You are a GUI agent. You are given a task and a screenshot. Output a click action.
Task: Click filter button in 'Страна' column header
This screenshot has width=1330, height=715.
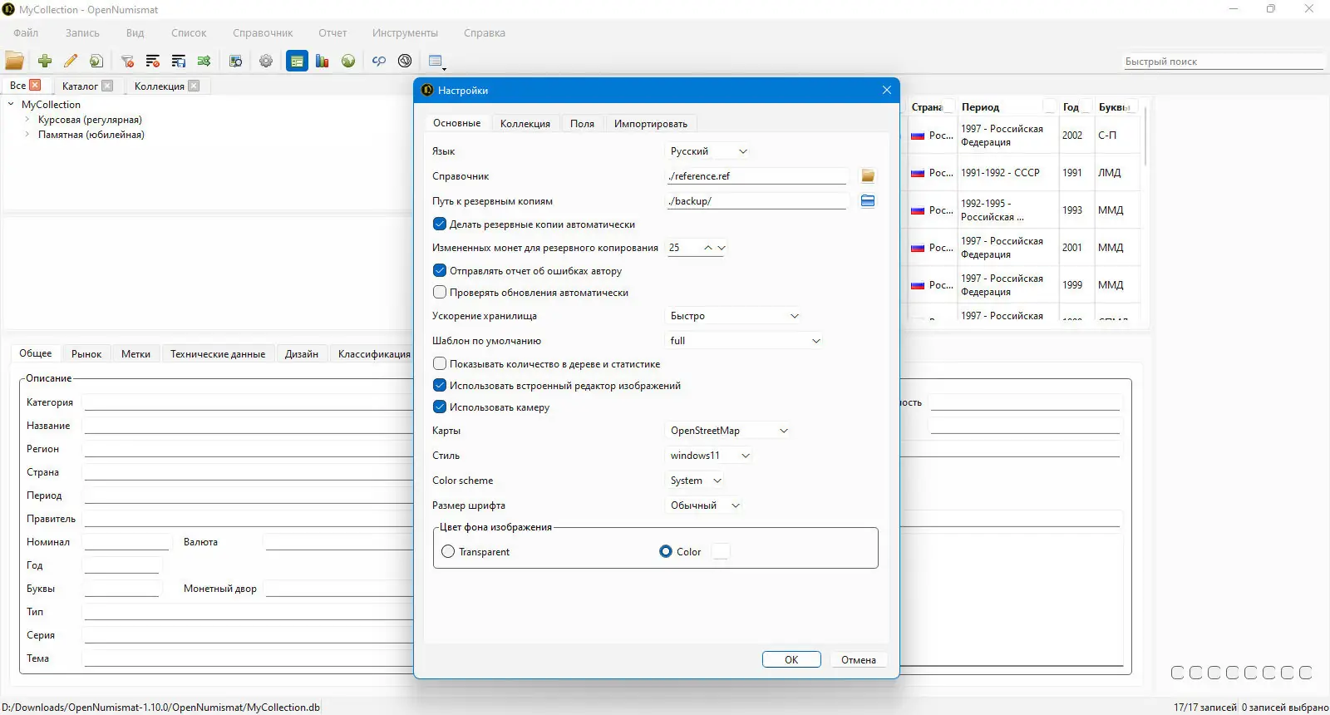tap(948, 106)
